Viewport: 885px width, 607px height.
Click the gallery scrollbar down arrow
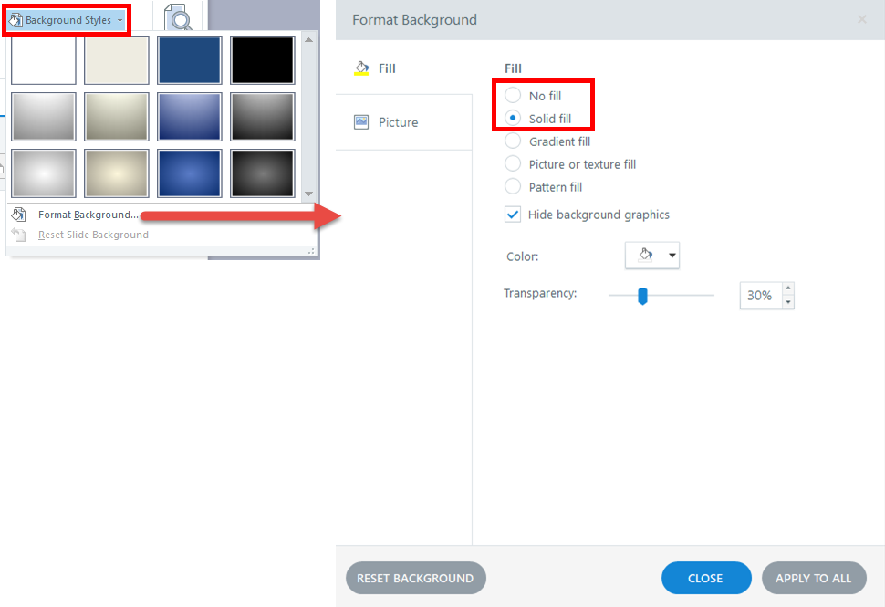(308, 194)
